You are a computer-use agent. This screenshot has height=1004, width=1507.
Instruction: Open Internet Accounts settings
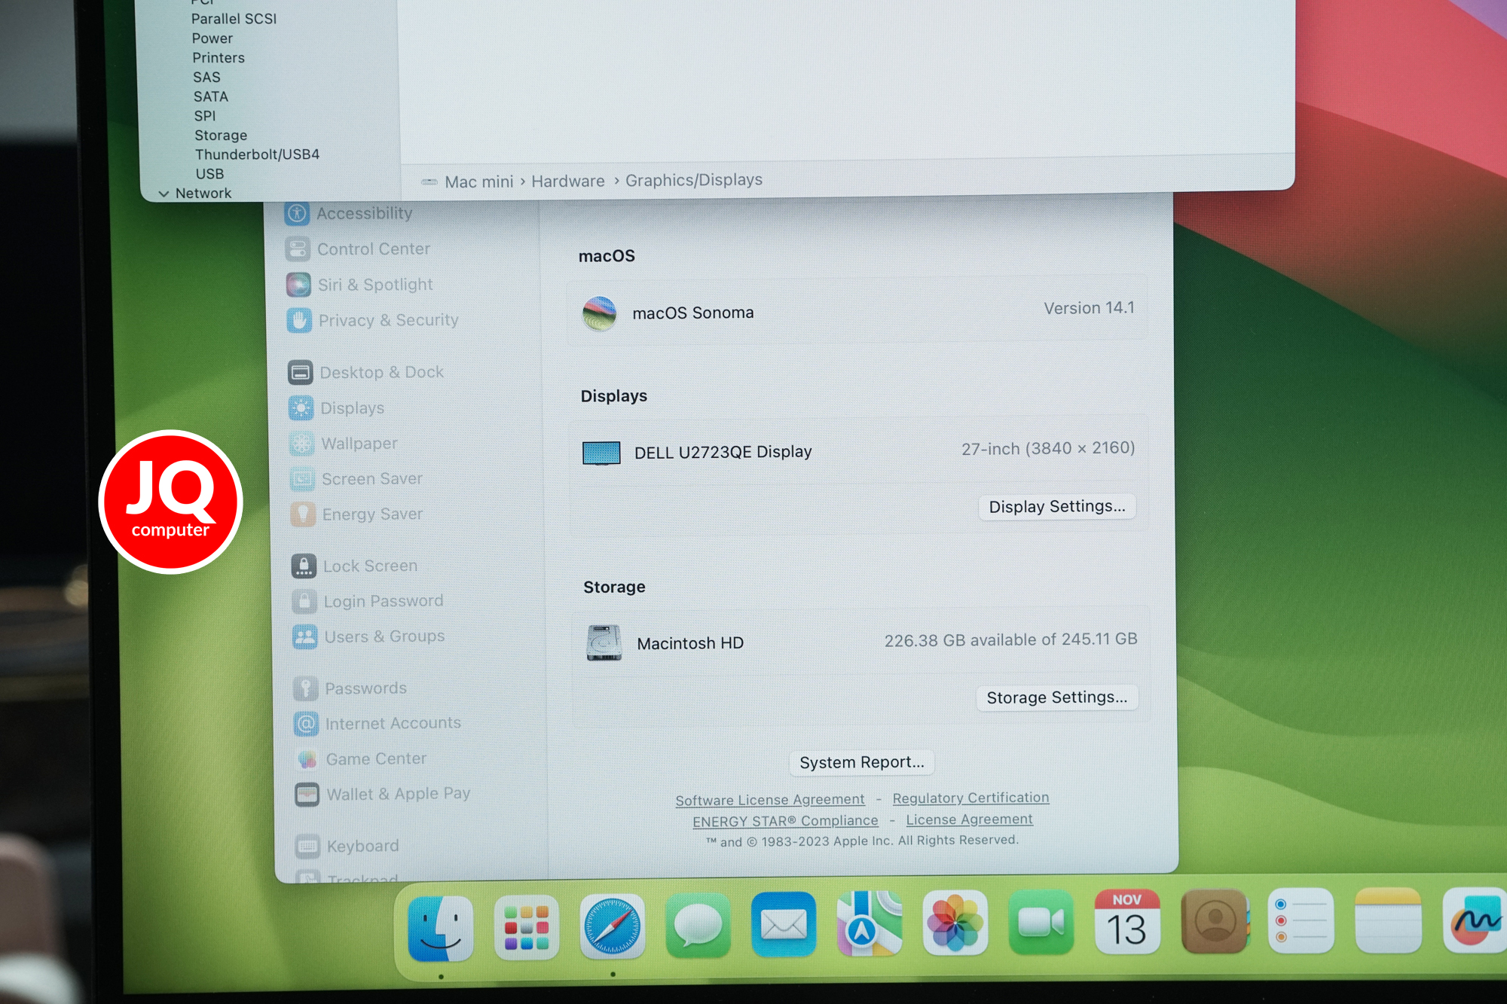378,724
